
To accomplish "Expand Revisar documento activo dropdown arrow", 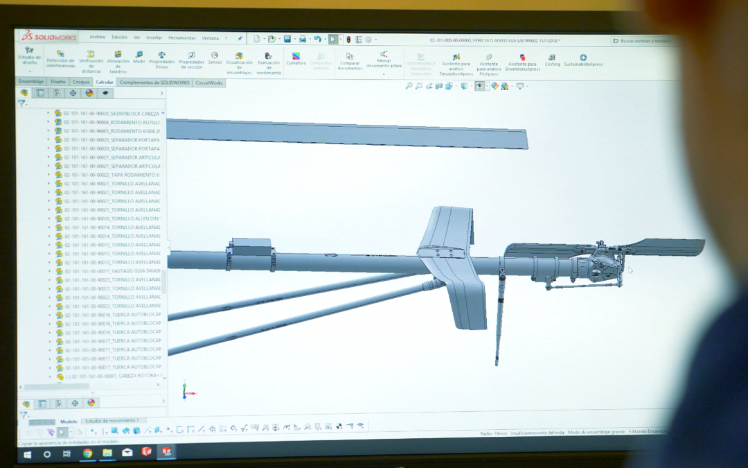I will coord(384,73).
